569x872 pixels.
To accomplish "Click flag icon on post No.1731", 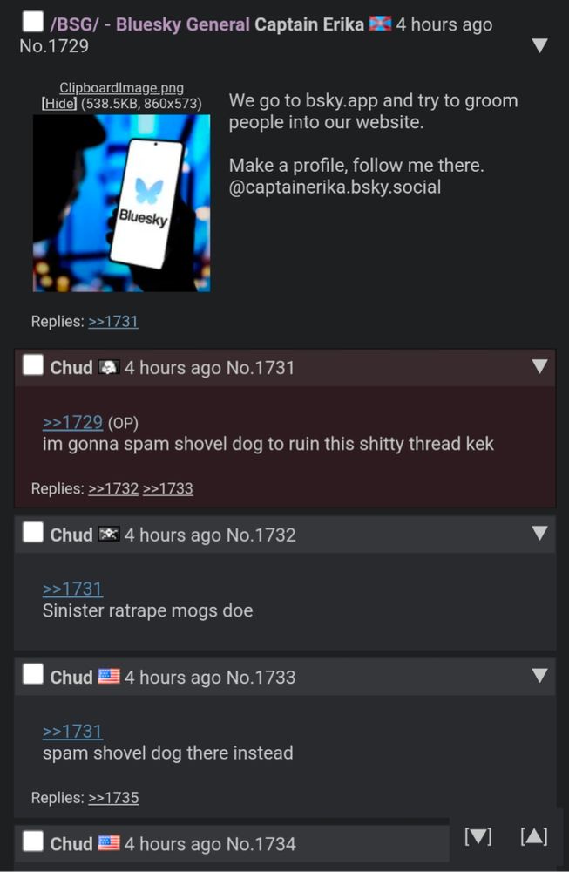I will 108,368.
